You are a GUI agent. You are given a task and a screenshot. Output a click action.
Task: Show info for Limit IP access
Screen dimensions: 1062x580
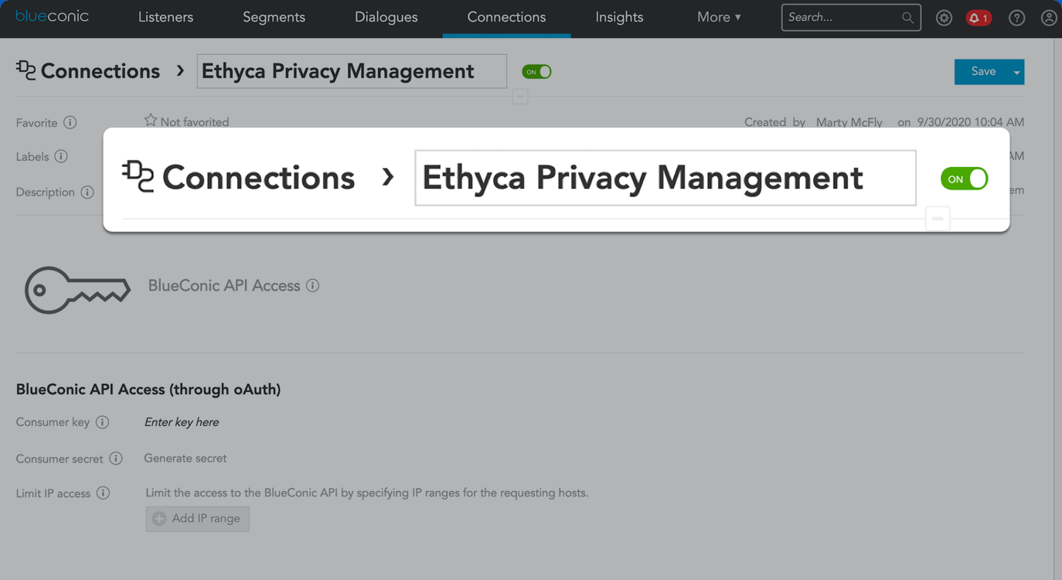pyautogui.click(x=103, y=493)
